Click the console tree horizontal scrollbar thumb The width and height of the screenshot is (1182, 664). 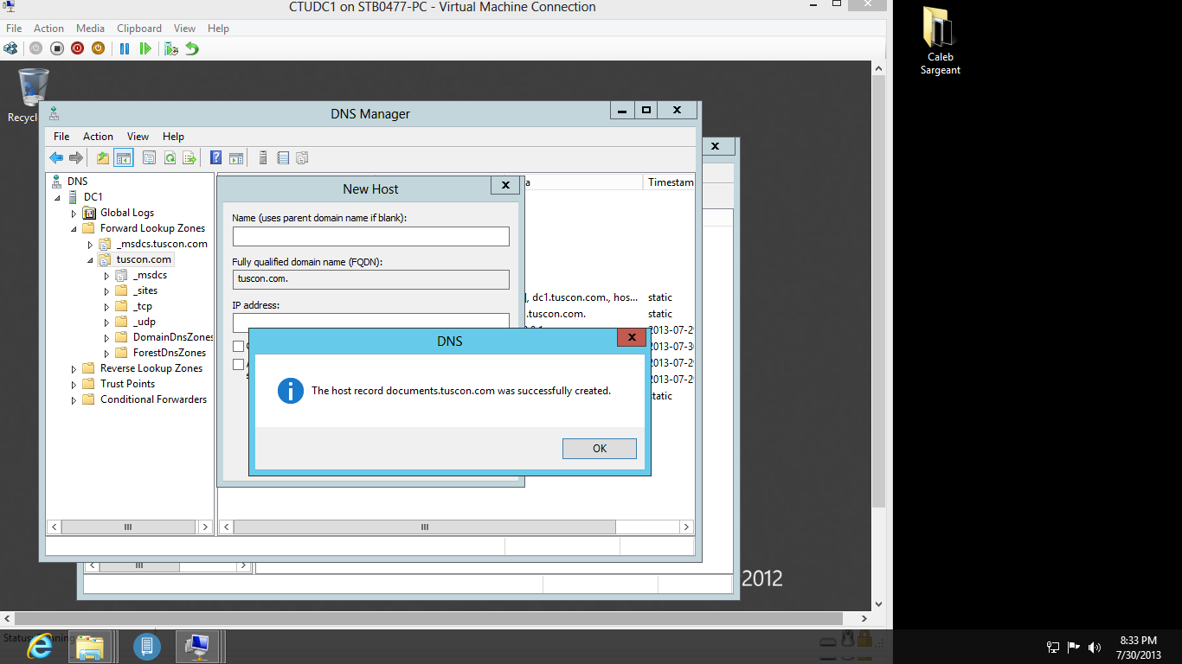pos(127,527)
